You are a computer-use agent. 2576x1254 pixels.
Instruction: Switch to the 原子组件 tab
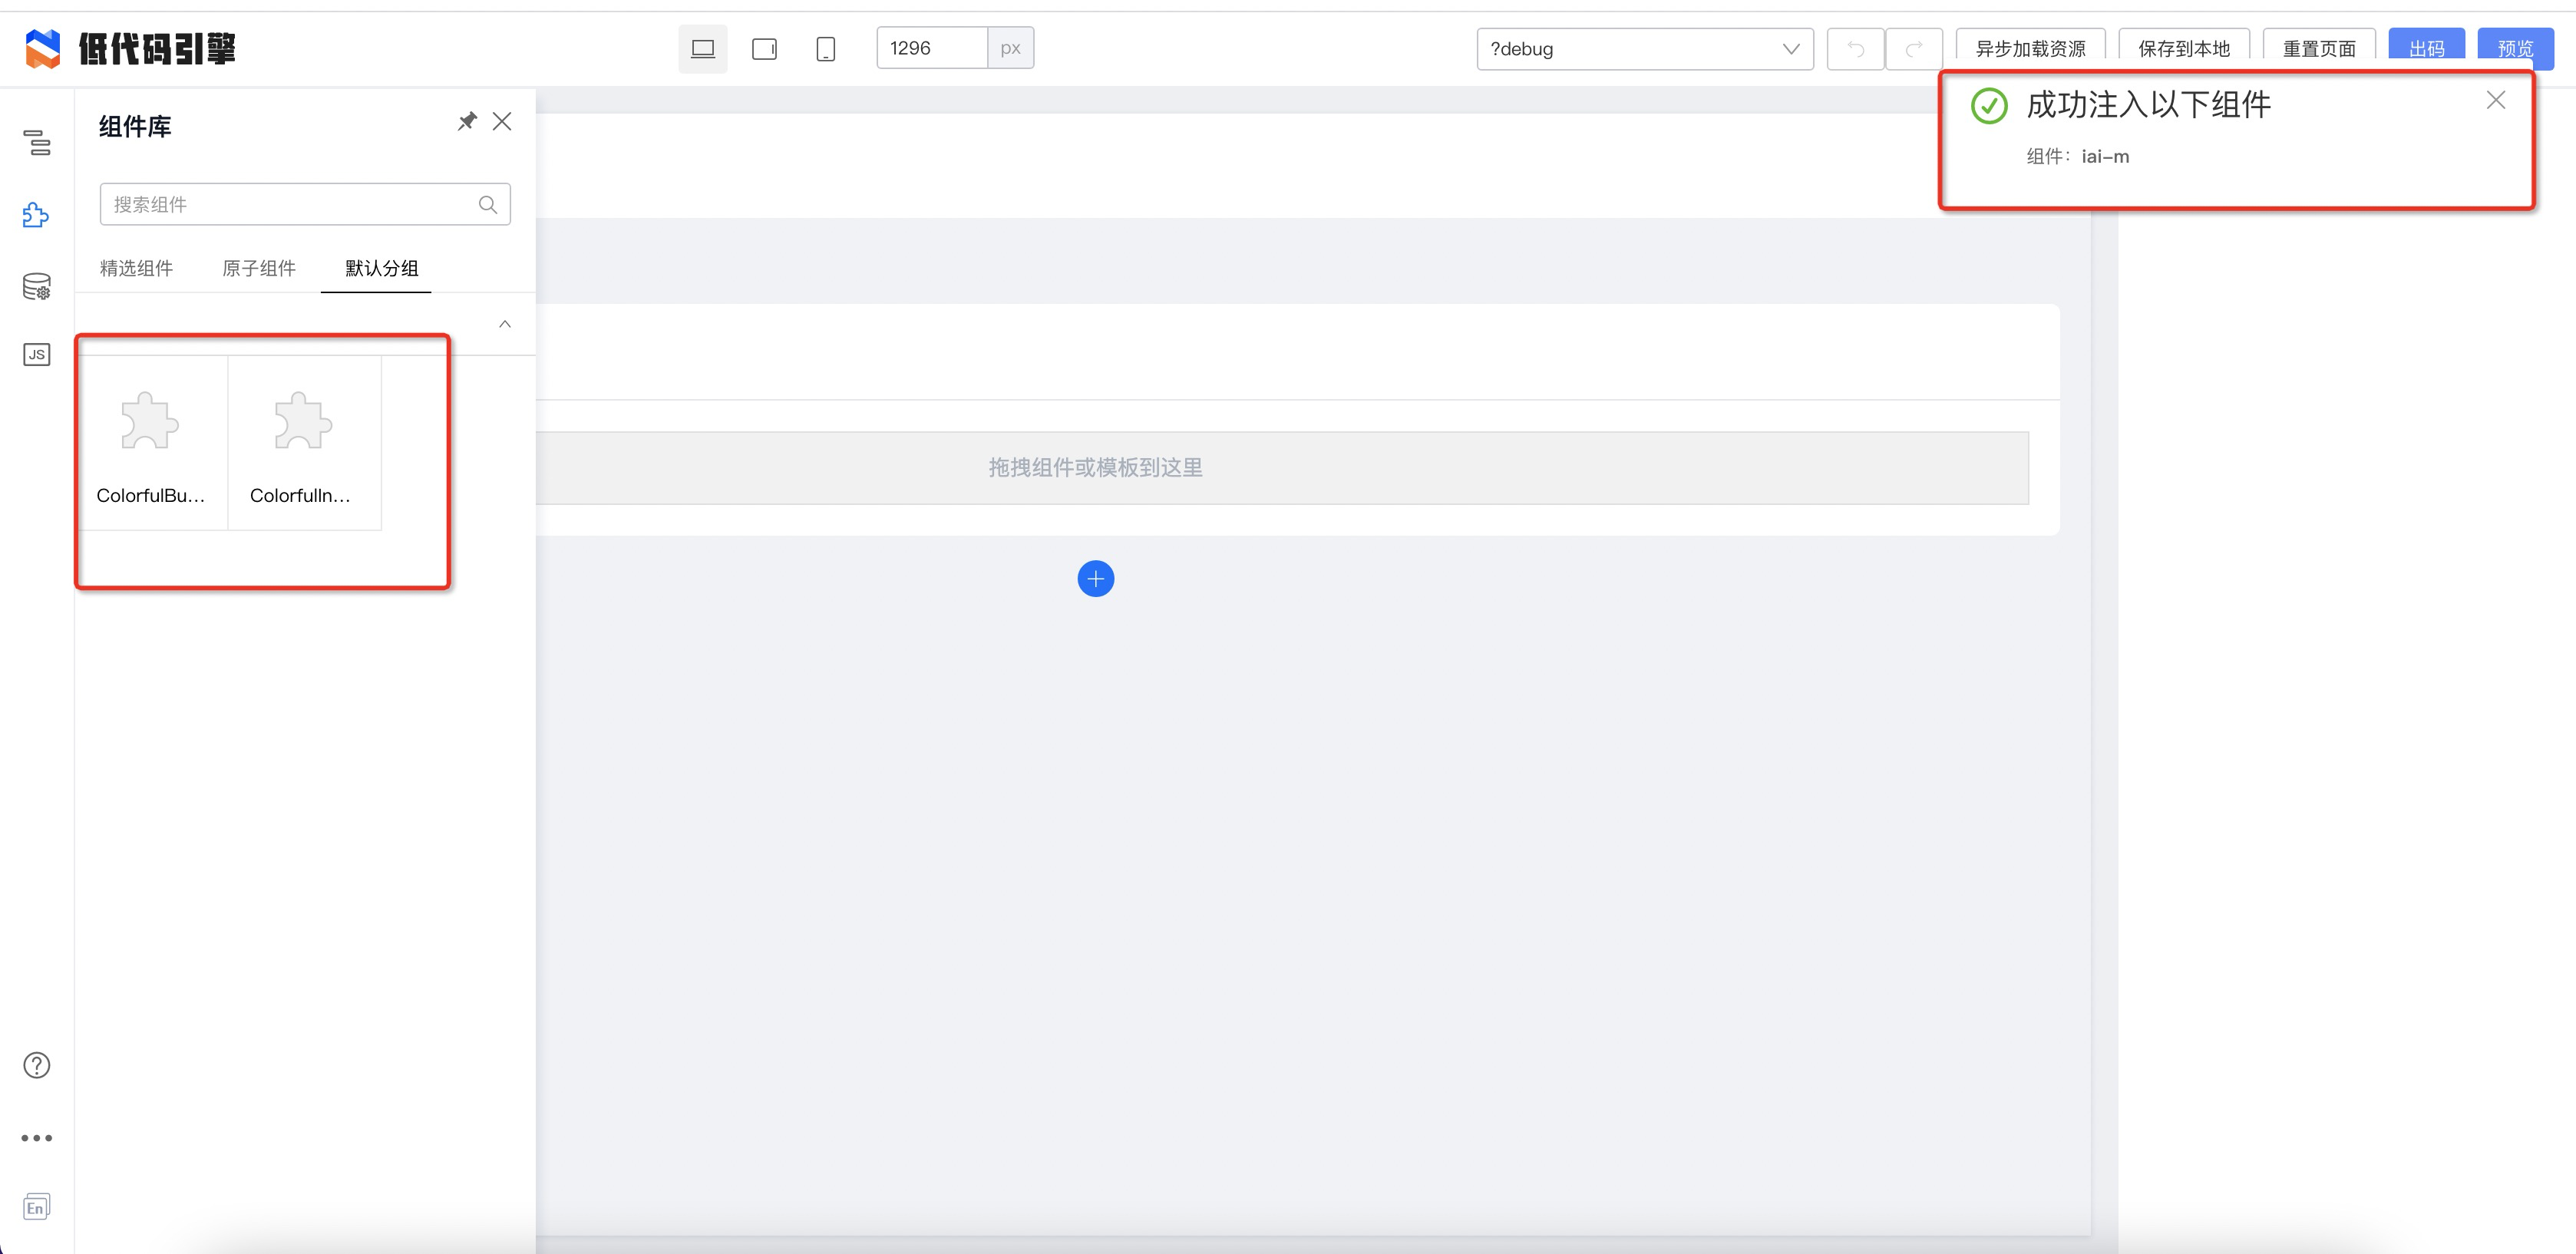coord(258,268)
